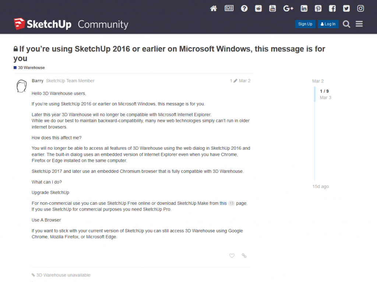Open the Pinterest icon link

tap(318, 8)
